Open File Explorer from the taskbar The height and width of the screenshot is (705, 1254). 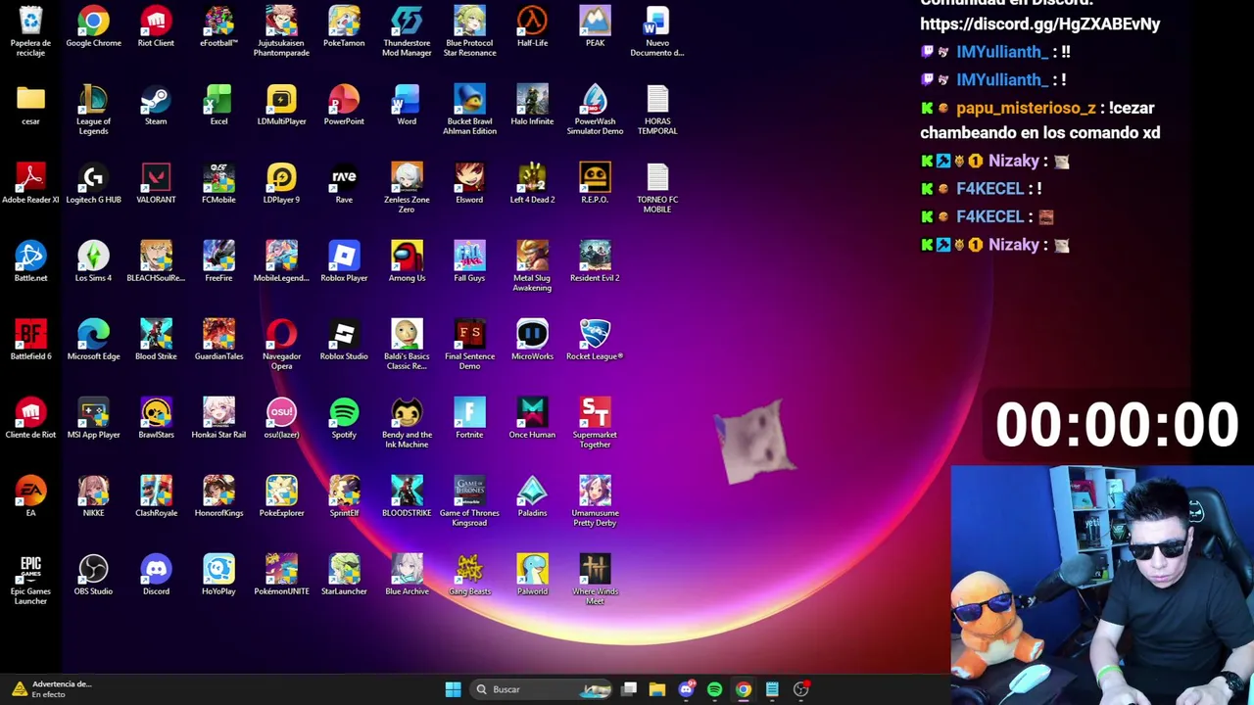pyautogui.click(x=657, y=689)
